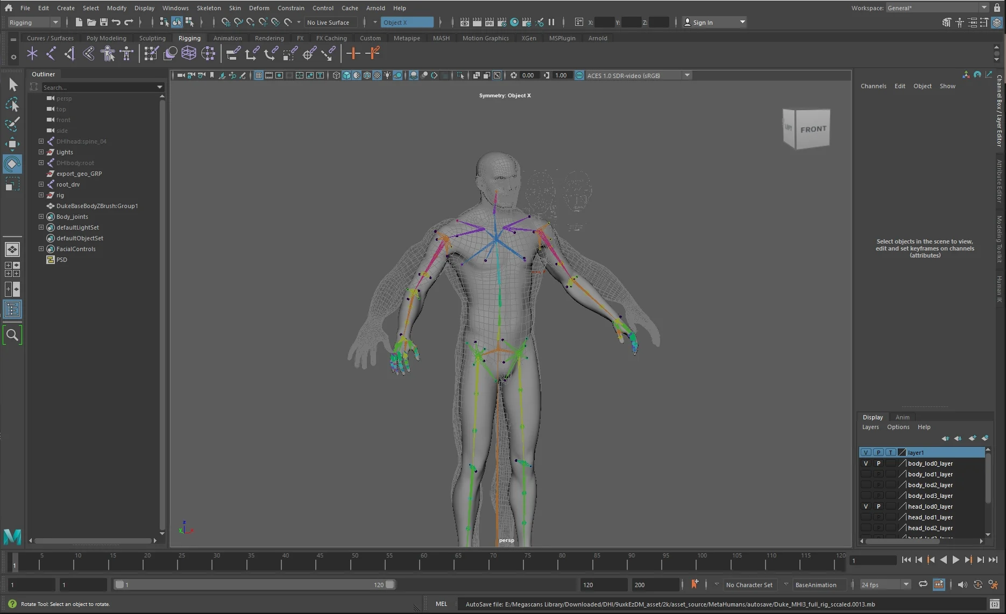Screen dimensions: 1006x614
Task: Open the Sign In dropdown
Action: coord(714,22)
